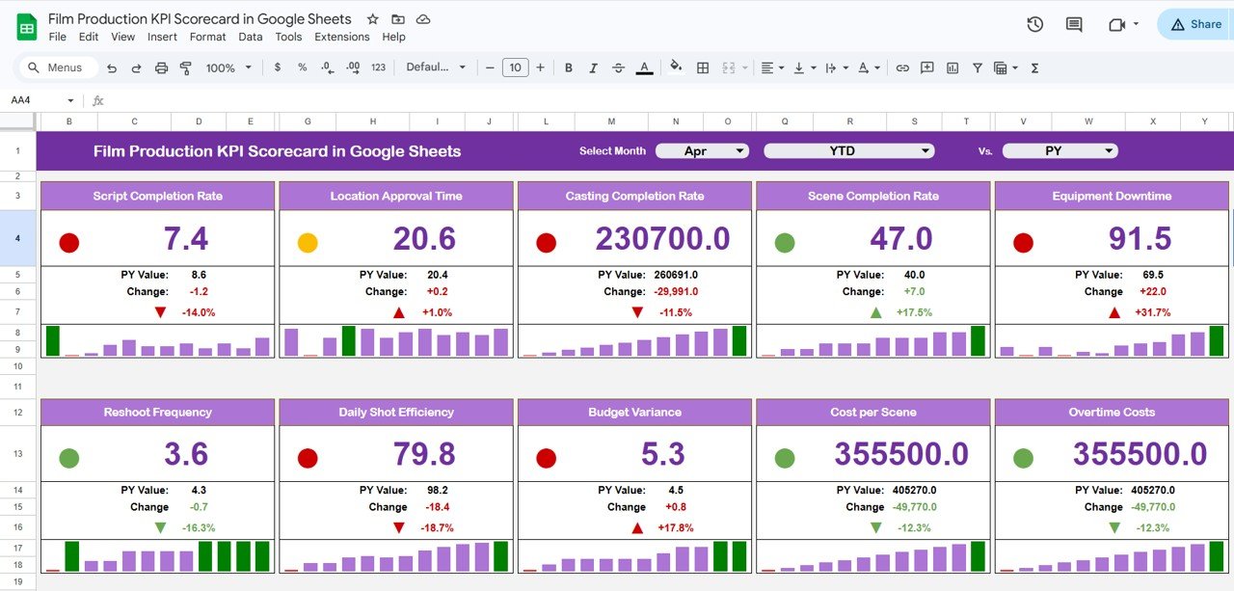The height and width of the screenshot is (591, 1234).
Task: Click the Decrease decimal places icon
Action: coord(326,67)
